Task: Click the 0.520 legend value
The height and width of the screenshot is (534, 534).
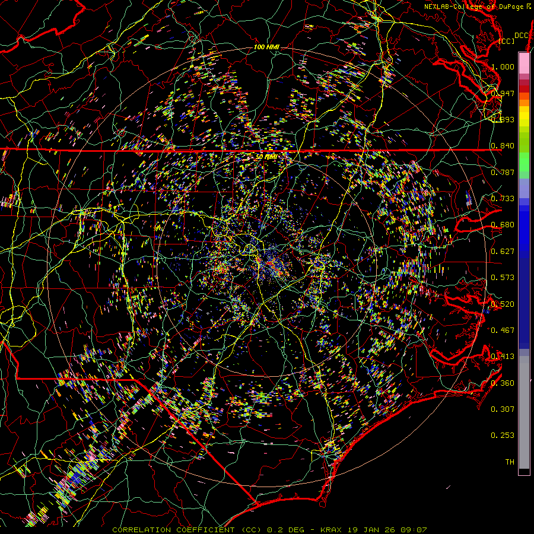Action: click(503, 304)
